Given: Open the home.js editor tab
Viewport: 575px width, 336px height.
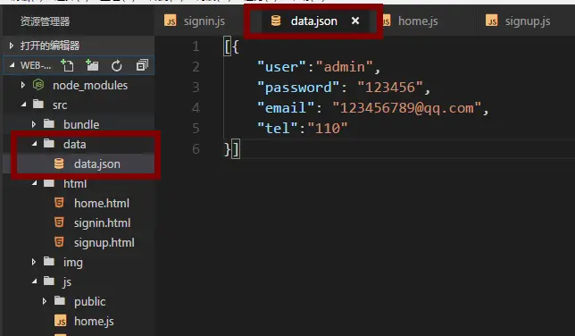Looking at the screenshot, I should 418,21.
